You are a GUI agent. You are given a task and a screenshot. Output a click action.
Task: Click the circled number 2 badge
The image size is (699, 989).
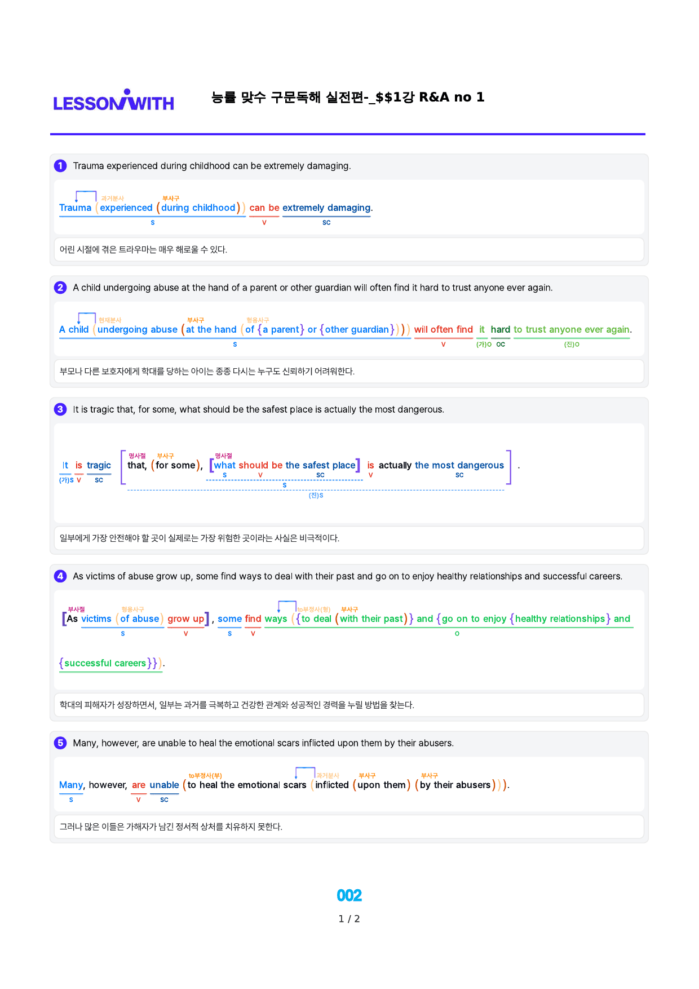pos(60,288)
